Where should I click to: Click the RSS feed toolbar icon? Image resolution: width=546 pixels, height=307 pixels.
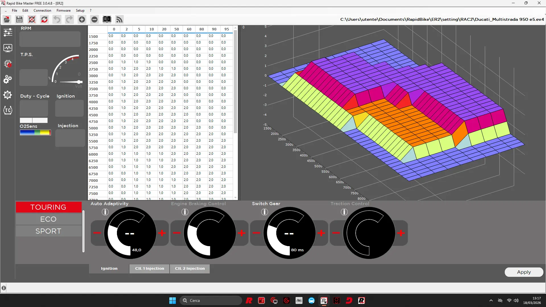pyautogui.click(x=119, y=19)
